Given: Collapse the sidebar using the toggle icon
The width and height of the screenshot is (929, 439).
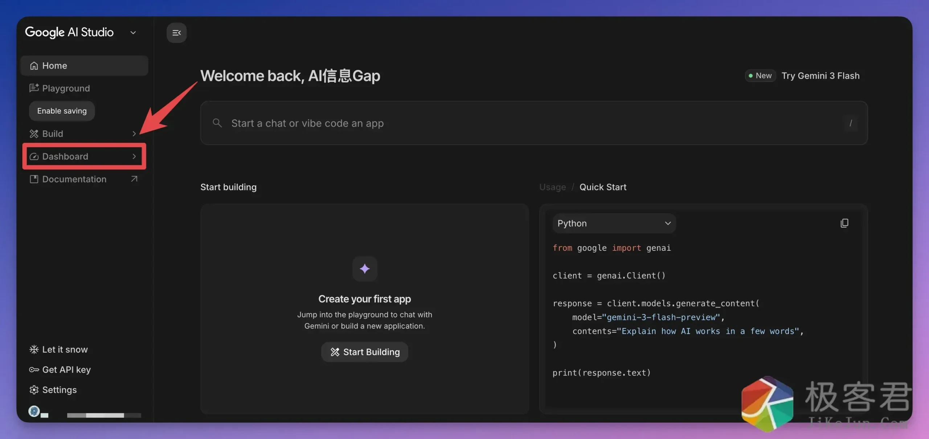Looking at the screenshot, I should pyautogui.click(x=177, y=32).
